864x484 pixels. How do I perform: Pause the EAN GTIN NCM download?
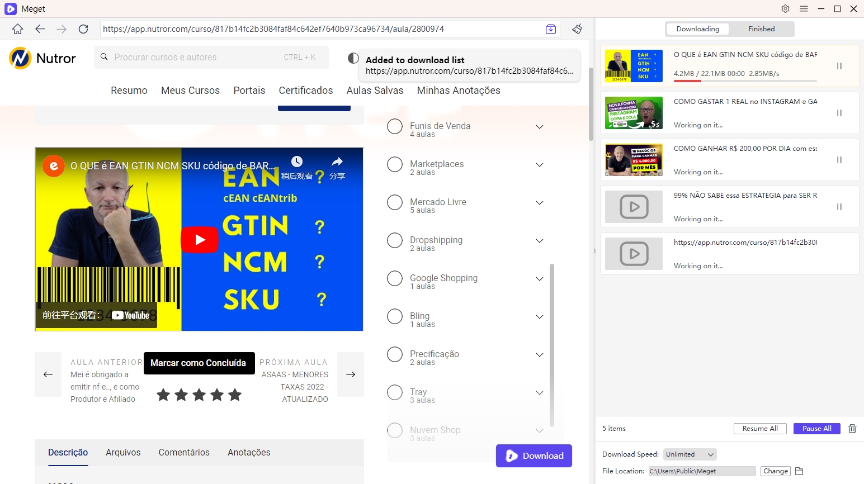[x=839, y=66]
